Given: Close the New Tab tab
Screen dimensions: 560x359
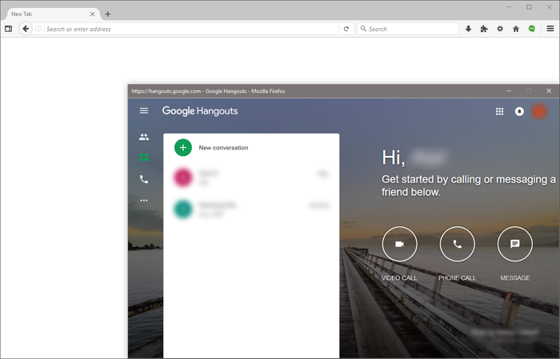Looking at the screenshot, I should click(92, 14).
